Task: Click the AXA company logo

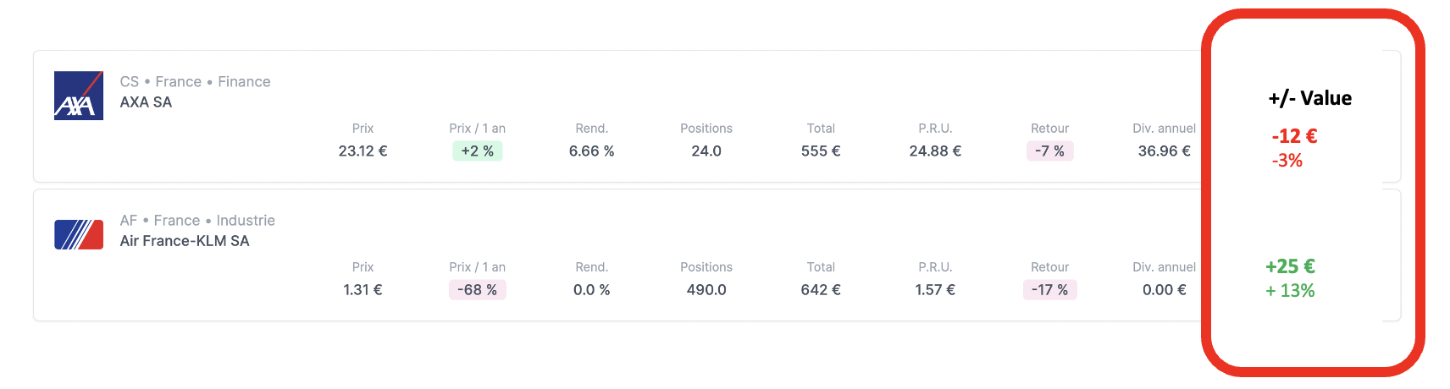Action: 79,96
